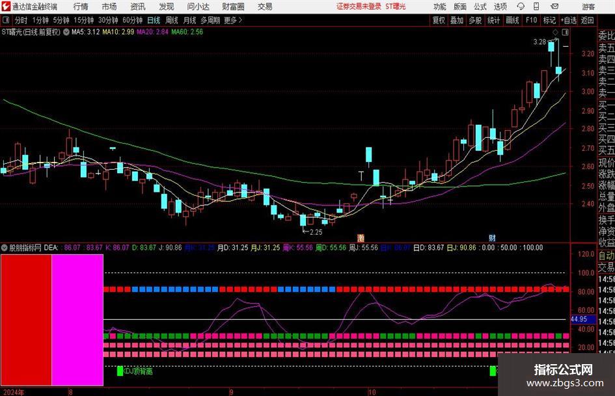Click the 2.25 low price label
The height and width of the screenshot is (396, 615).
[316, 232]
